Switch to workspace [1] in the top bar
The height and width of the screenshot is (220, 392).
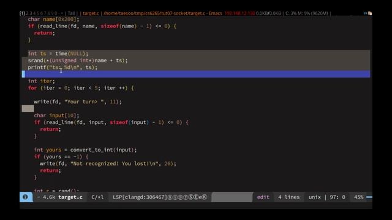tap(22, 13)
